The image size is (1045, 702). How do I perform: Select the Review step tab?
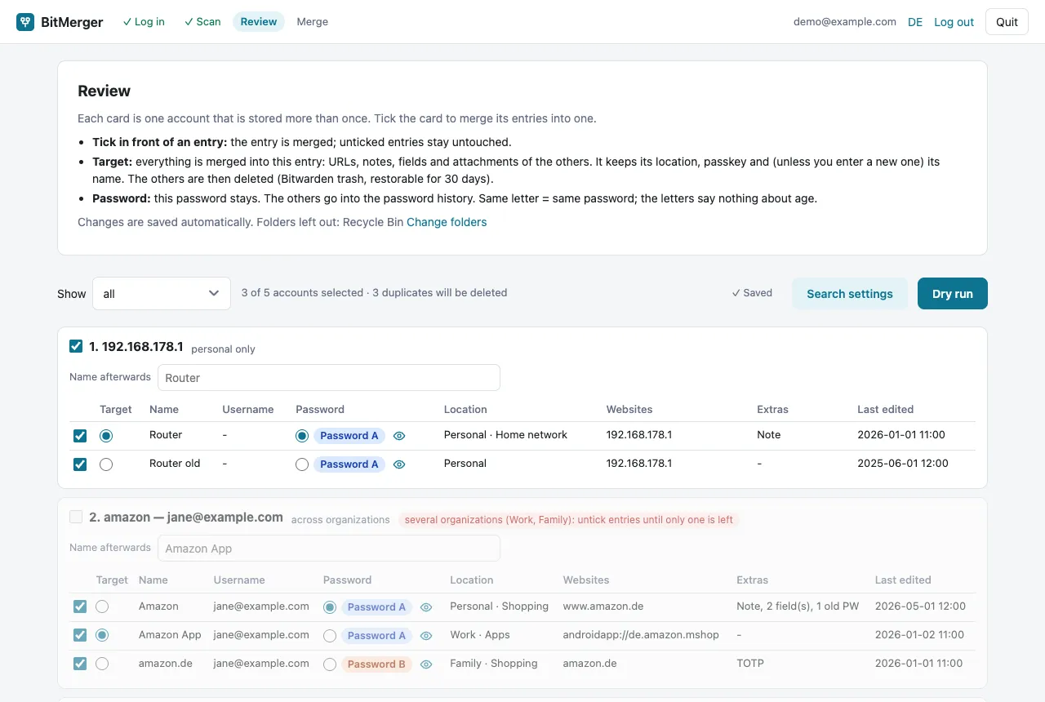[x=259, y=22]
